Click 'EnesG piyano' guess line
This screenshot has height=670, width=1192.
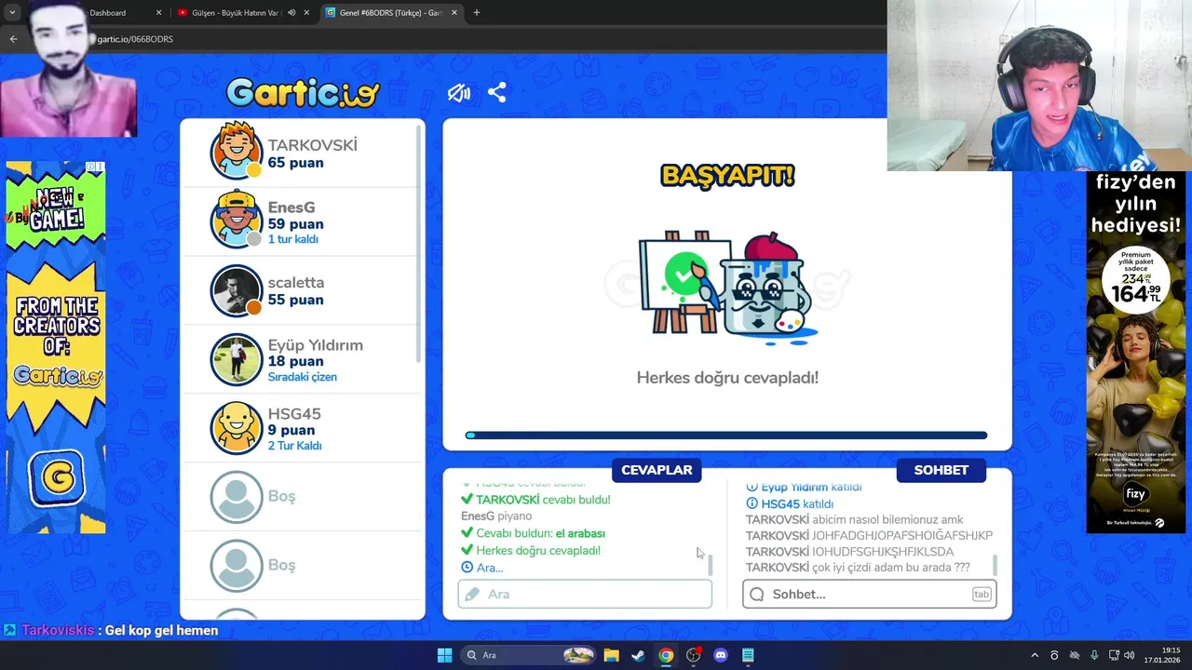click(x=496, y=516)
